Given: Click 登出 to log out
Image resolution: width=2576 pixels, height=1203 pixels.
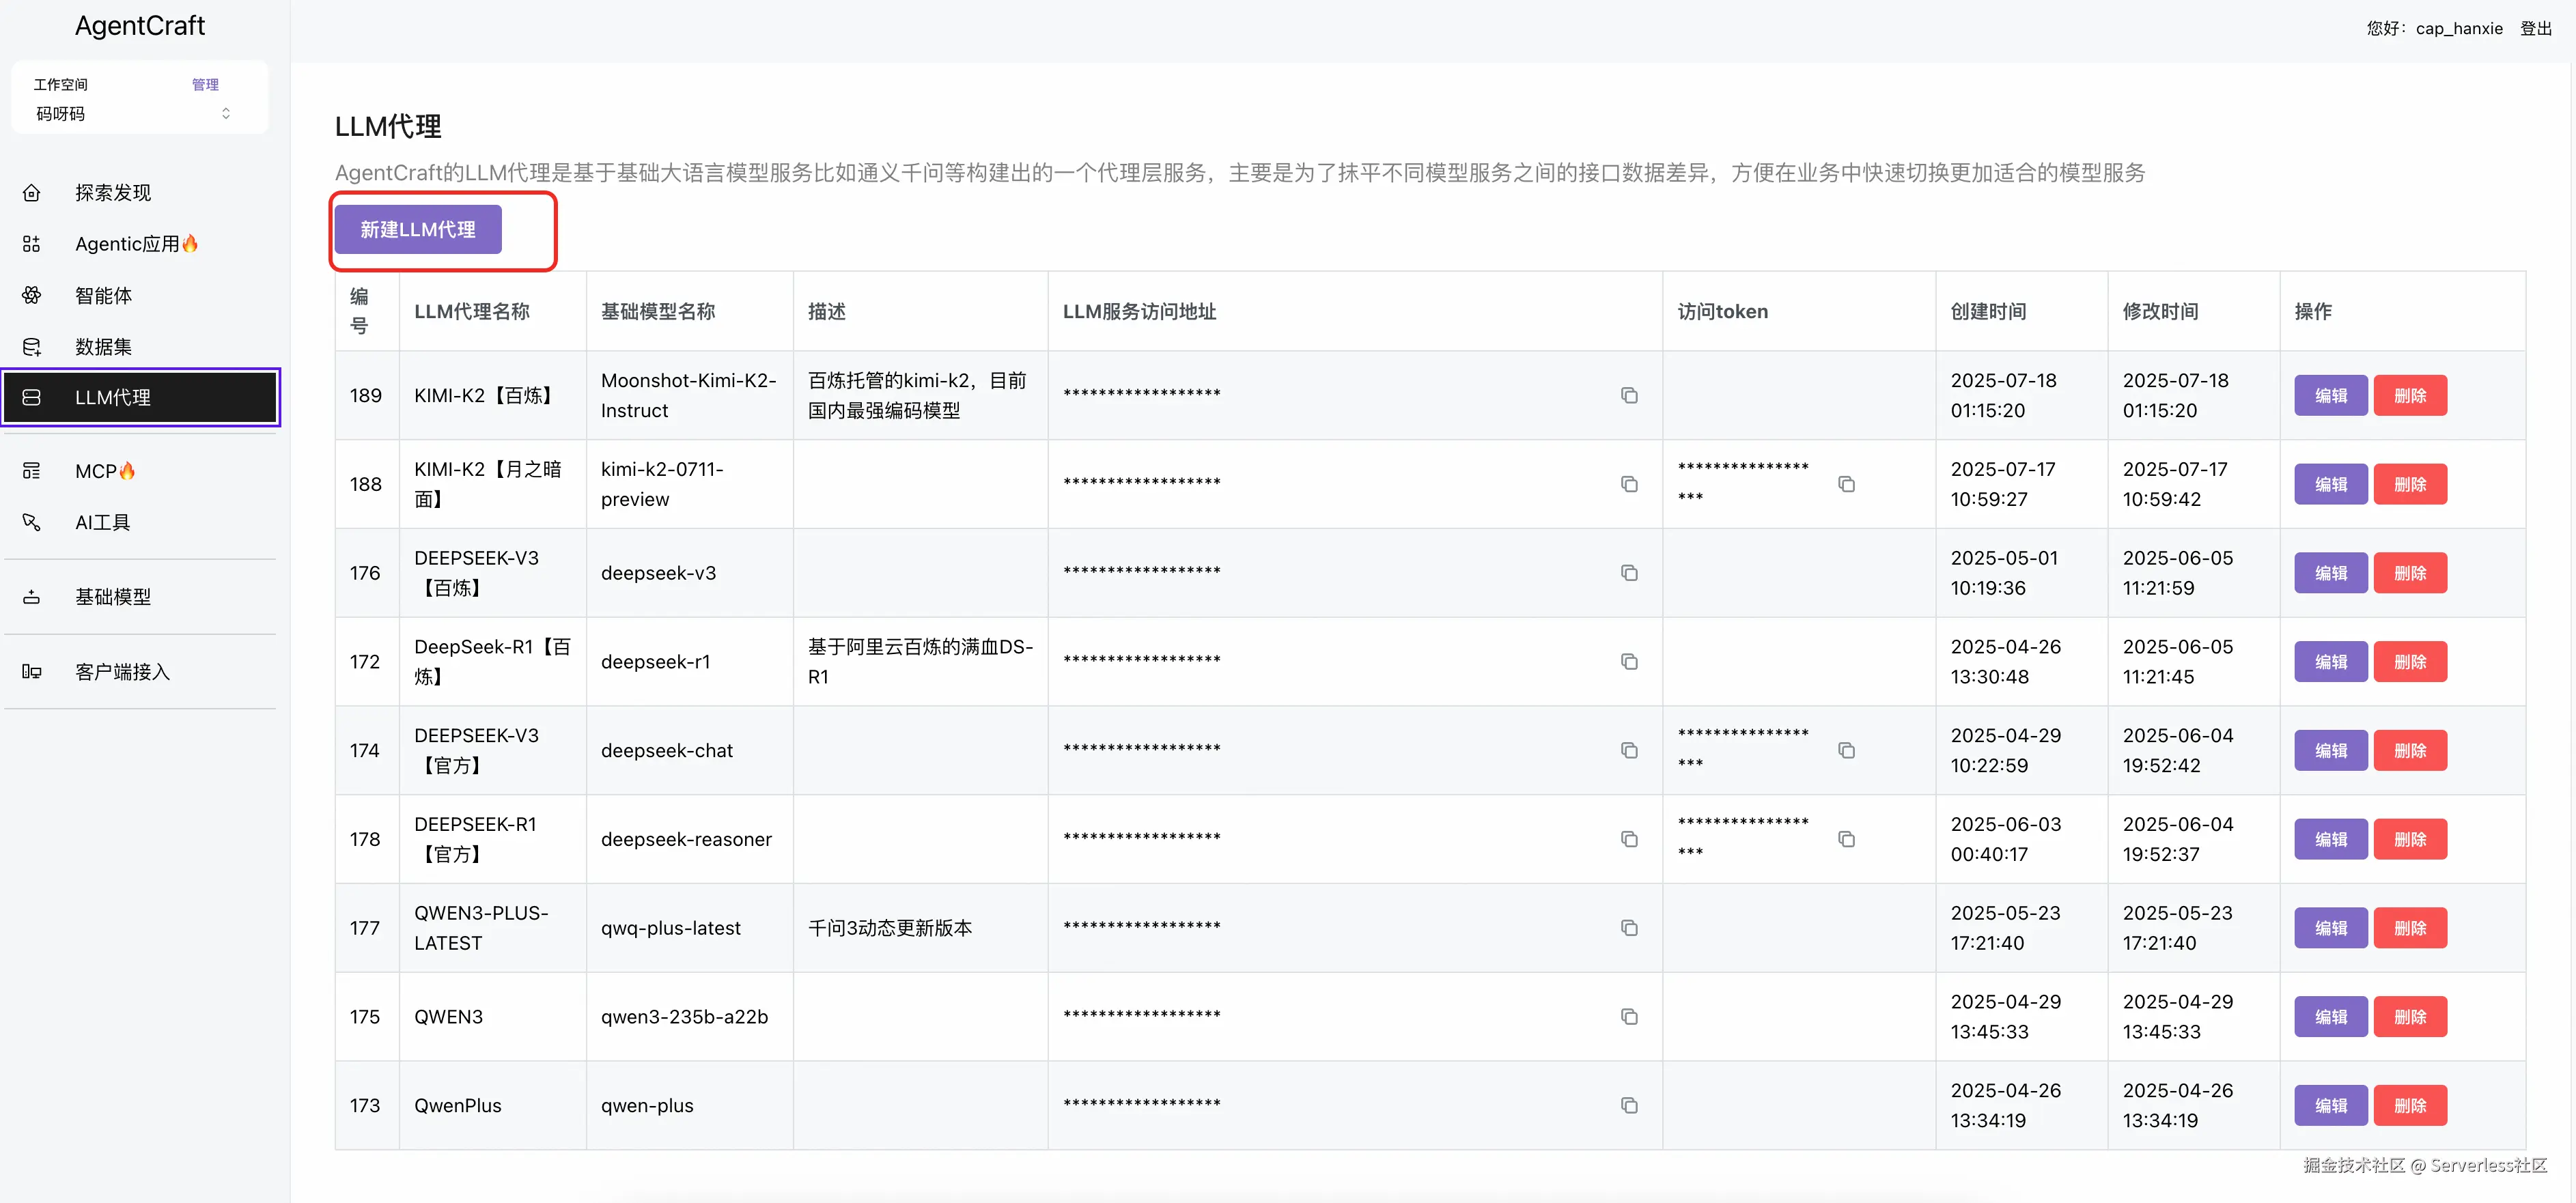Looking at the screenshot, I should (x=2535, y=28).
